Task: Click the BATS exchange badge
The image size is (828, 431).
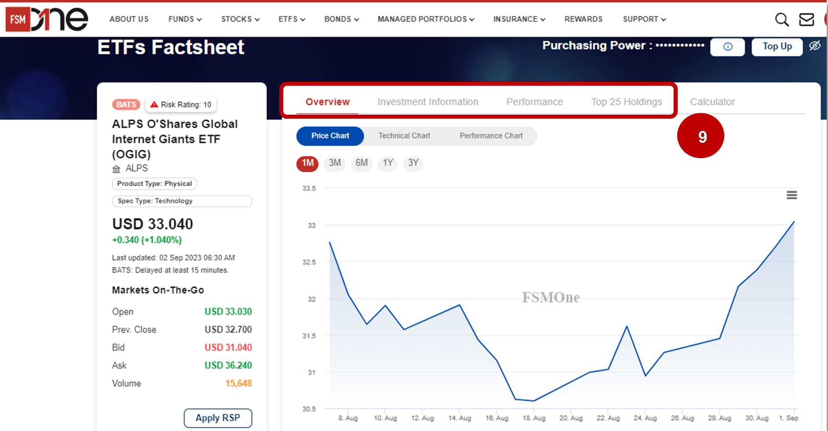Action: coord(126,104)
